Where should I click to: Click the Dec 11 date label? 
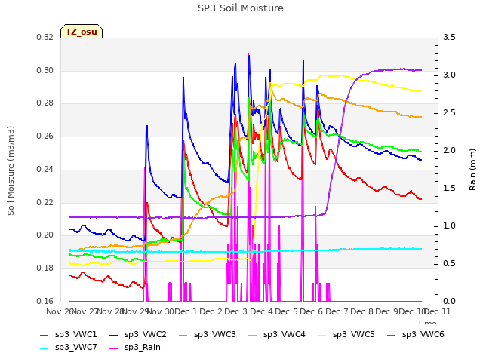438,311
